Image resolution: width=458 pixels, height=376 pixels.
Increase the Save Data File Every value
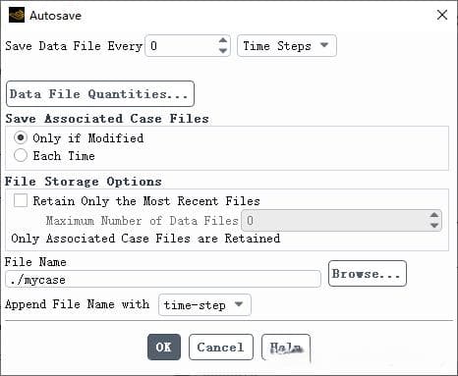coord(223,40)
